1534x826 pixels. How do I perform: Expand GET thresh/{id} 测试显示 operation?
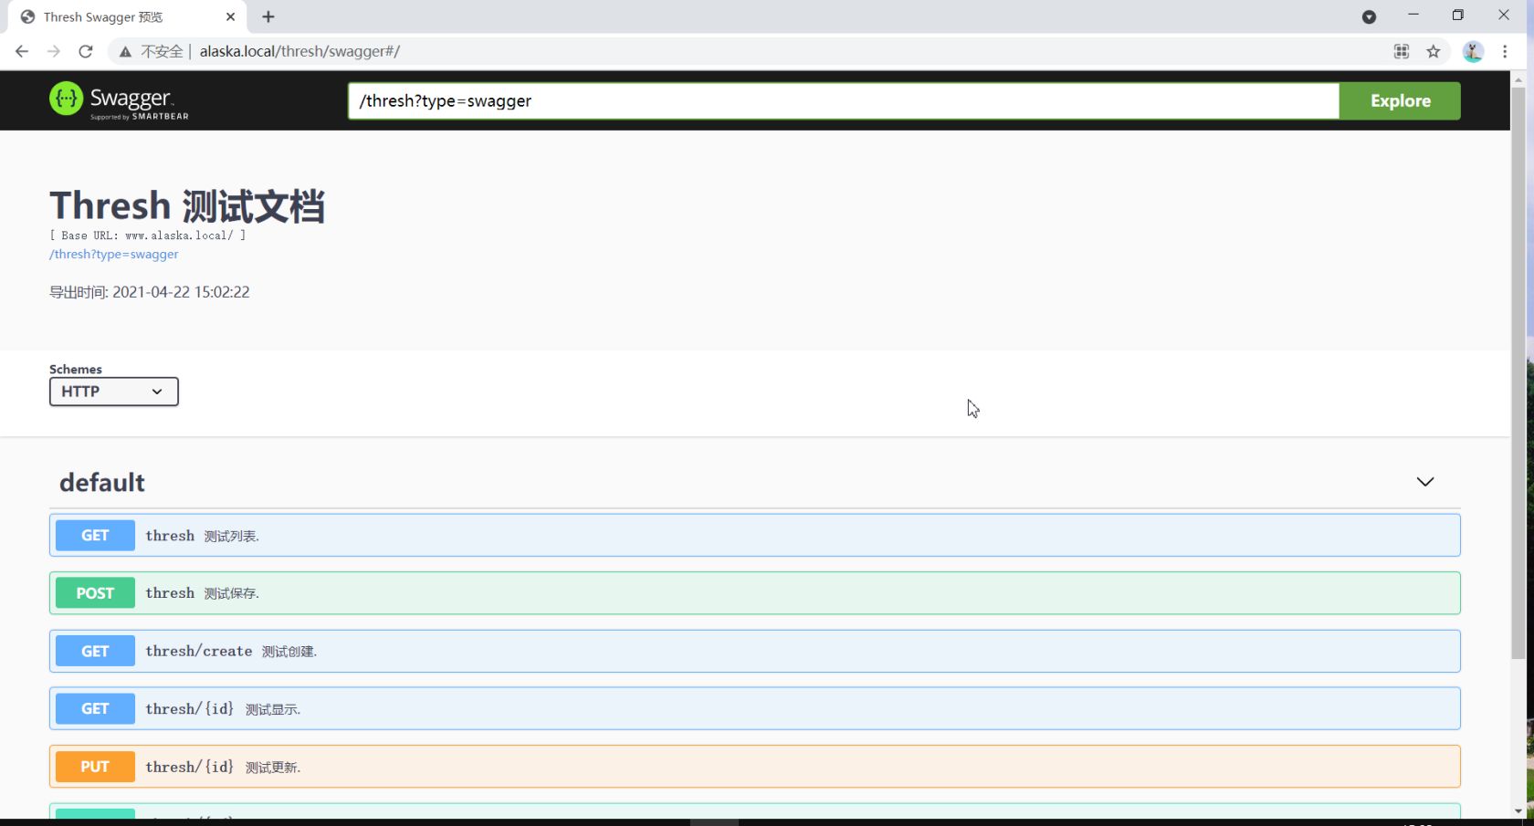[x=755, y=708]
